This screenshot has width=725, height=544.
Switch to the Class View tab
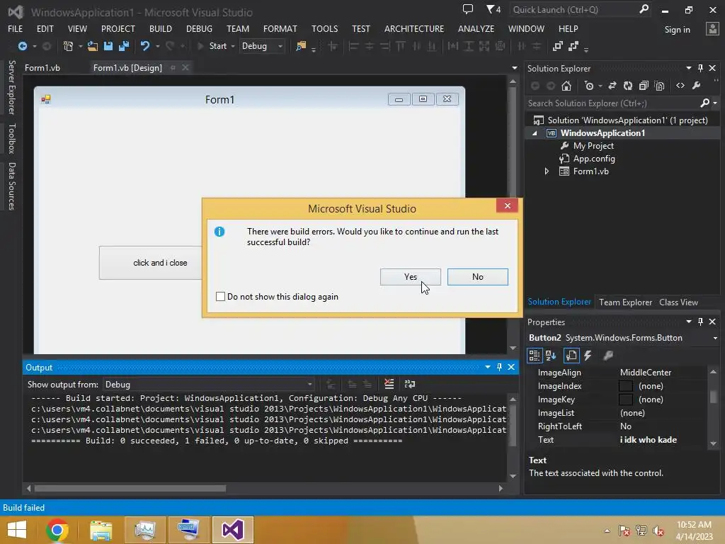(x=678, y=302)
